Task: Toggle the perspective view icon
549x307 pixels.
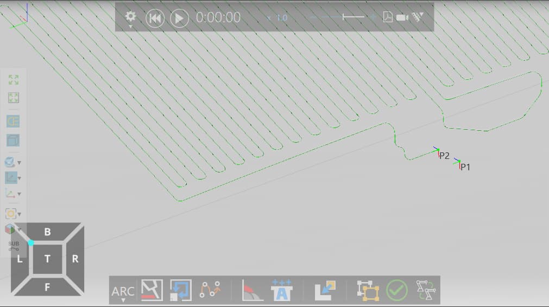Action: pyautogui.click(x=13, y=121)
